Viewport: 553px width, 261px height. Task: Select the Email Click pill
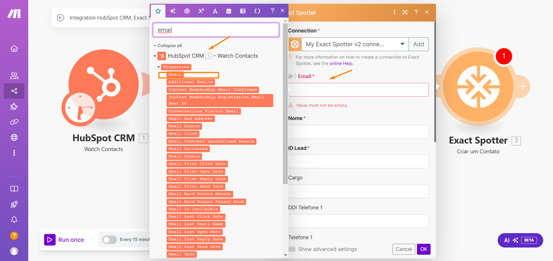183,134
